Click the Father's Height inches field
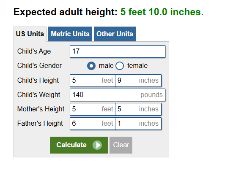Viewport: 252px width, 170px height. [138, 124]
